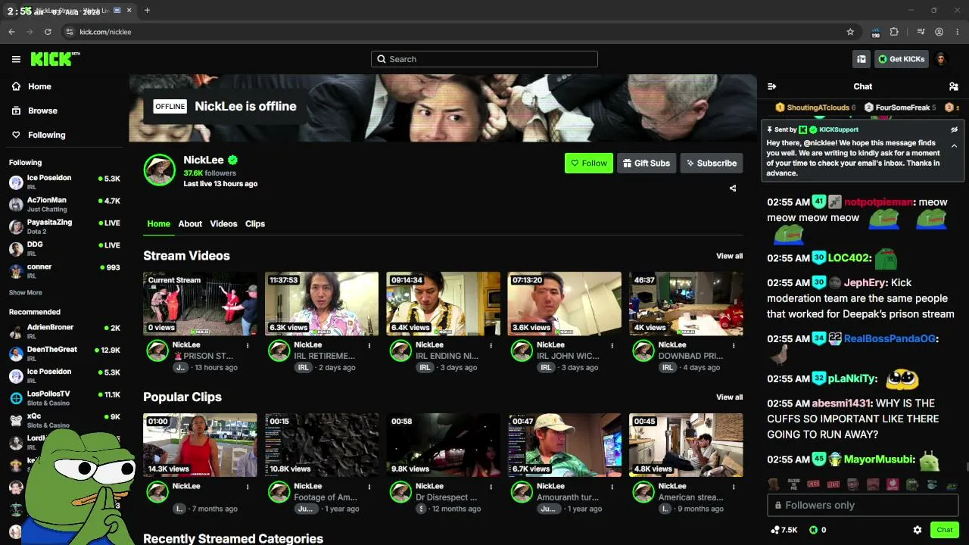The height and width of the screenshot is (545, 969).
Task: Click the Followers only chat input
Action: pyautogui.click(x=863, y=505)
